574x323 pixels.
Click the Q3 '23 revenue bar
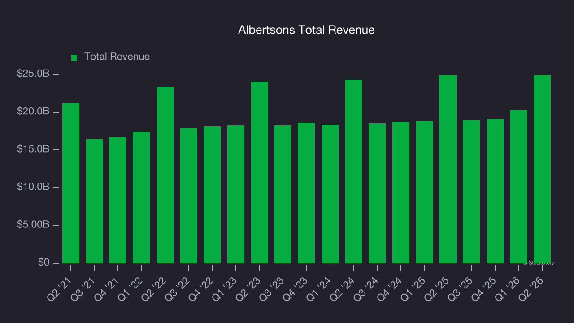click(x=283, y=194)
